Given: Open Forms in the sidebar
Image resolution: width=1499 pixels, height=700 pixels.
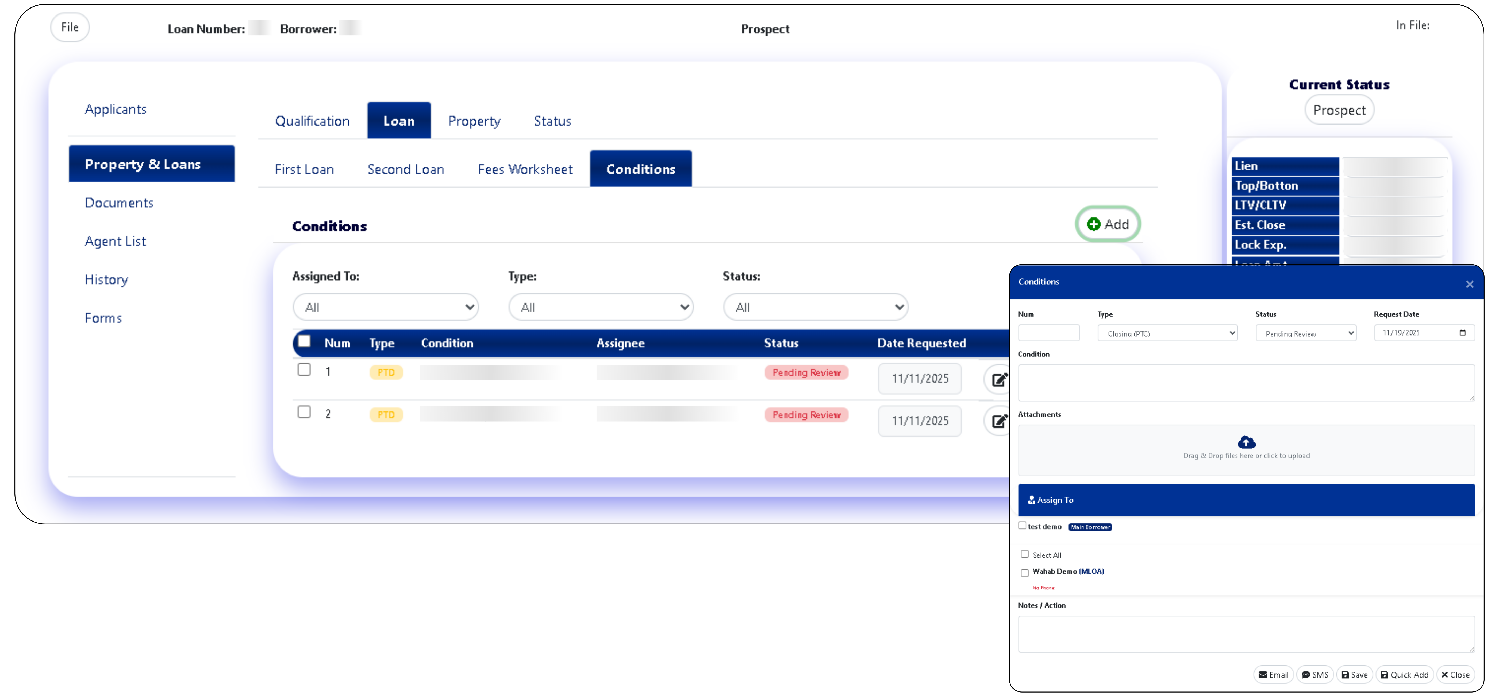Looking at the screenshot, I should coord(104,318).
